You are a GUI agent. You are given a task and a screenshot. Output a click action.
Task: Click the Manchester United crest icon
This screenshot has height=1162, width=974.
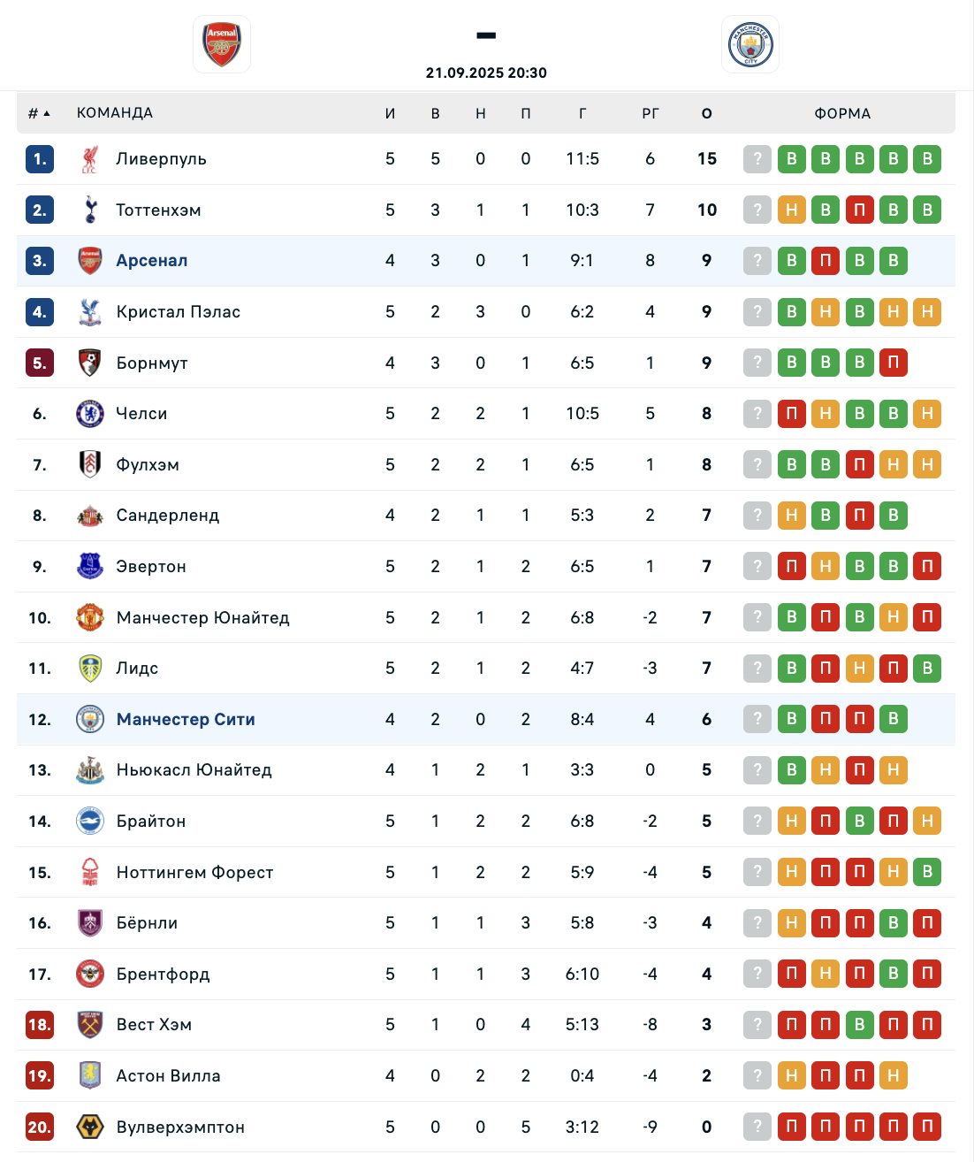tap(90, 617)
